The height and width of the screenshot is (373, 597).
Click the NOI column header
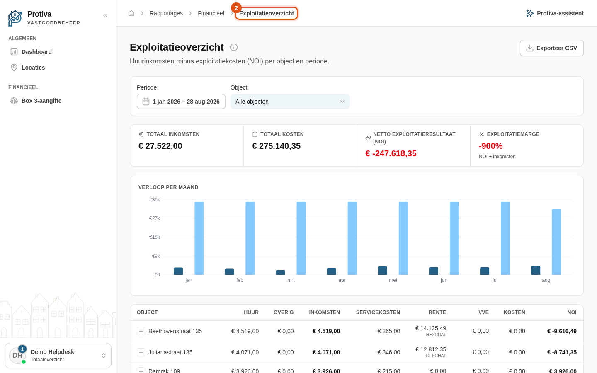(572, 312)
